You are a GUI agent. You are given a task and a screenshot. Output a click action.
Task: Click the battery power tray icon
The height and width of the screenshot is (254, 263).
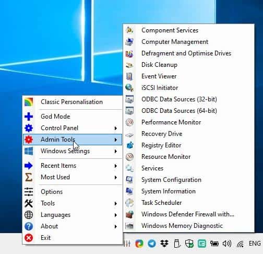click(x=214, y=244)
